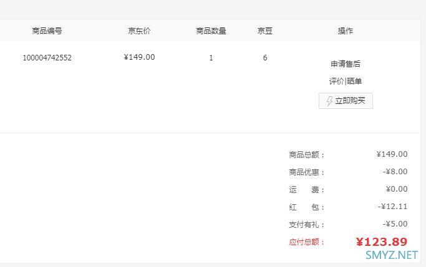
Task: Click the 运费 amount ¥0.00
Action: (397, 189)
